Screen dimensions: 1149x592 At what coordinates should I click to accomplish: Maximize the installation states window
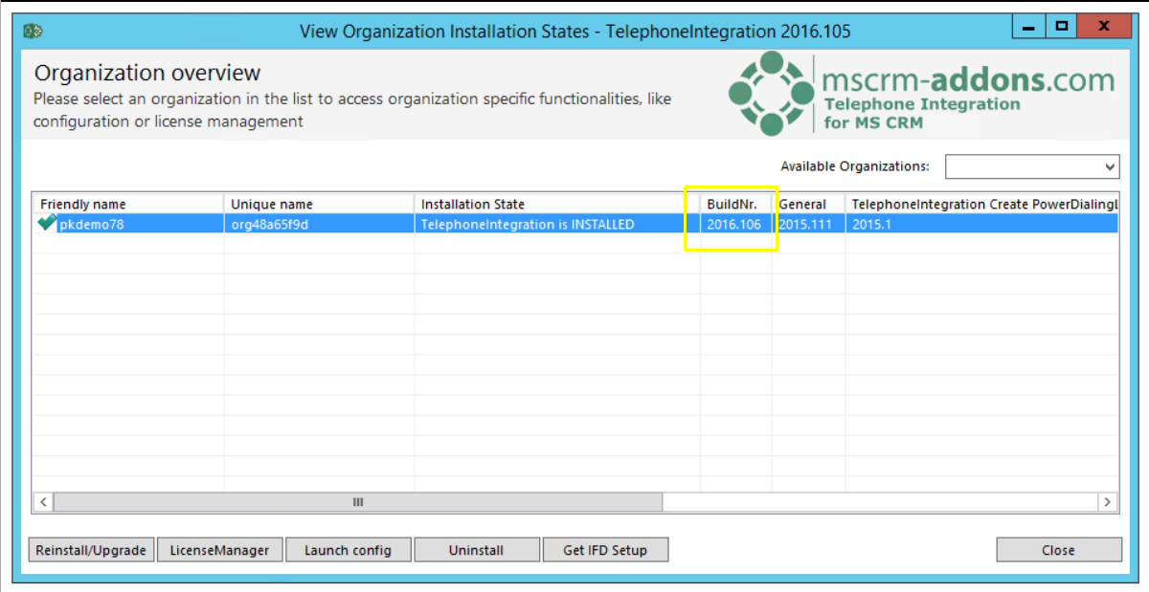tap(1062, 28)
